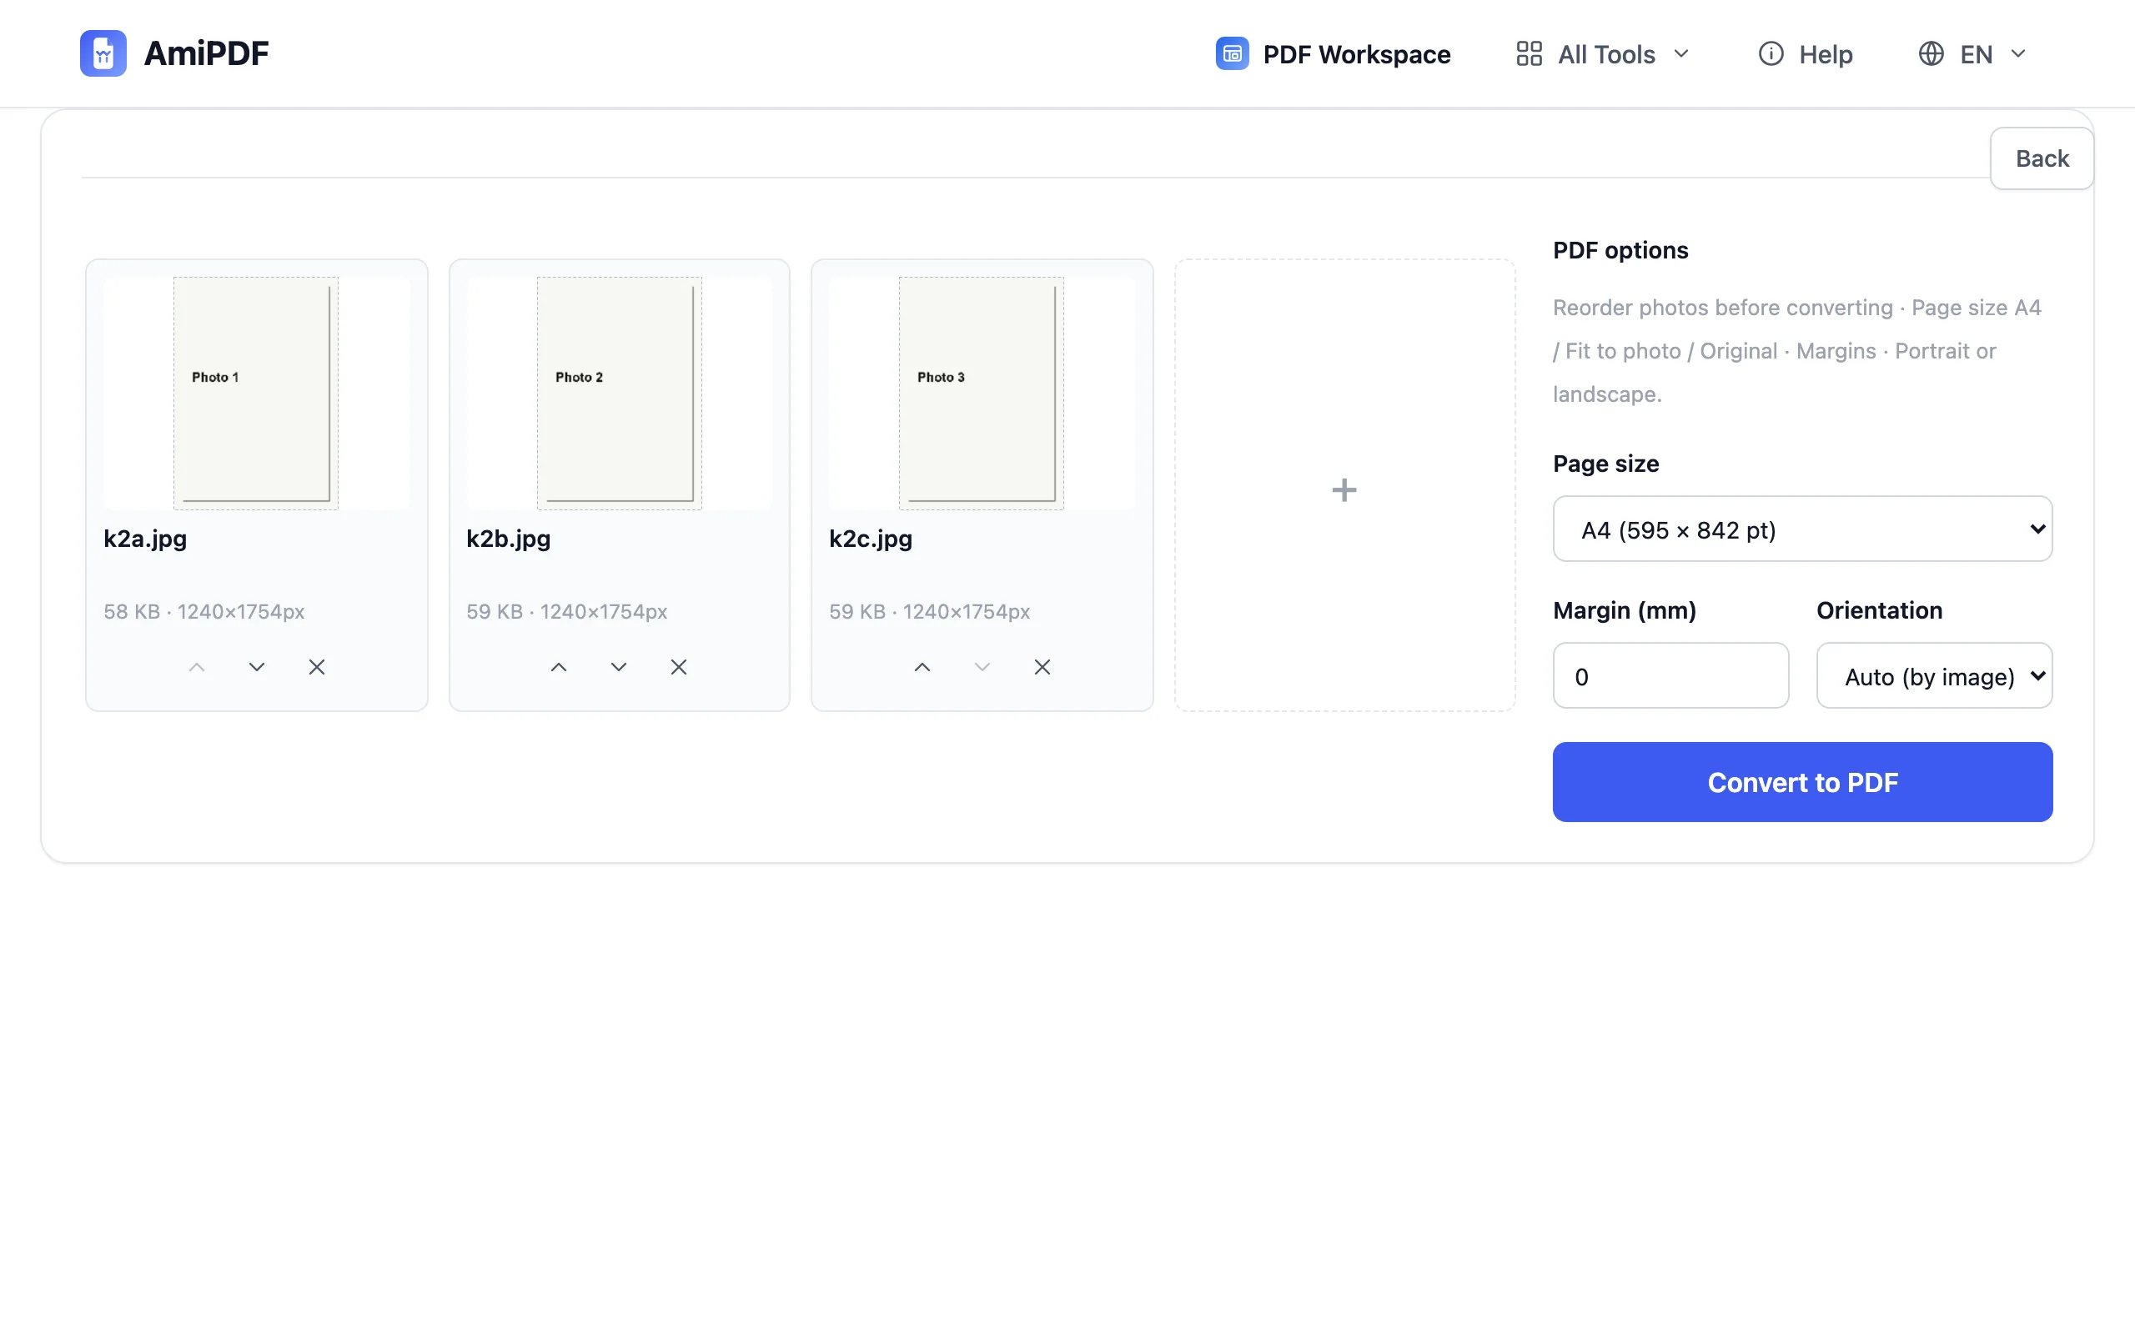The width and height of the screenshot is (2135, 1334).
Task: Remove k2c.jpg with the X icon
Action: click(x=1042, y=667)
